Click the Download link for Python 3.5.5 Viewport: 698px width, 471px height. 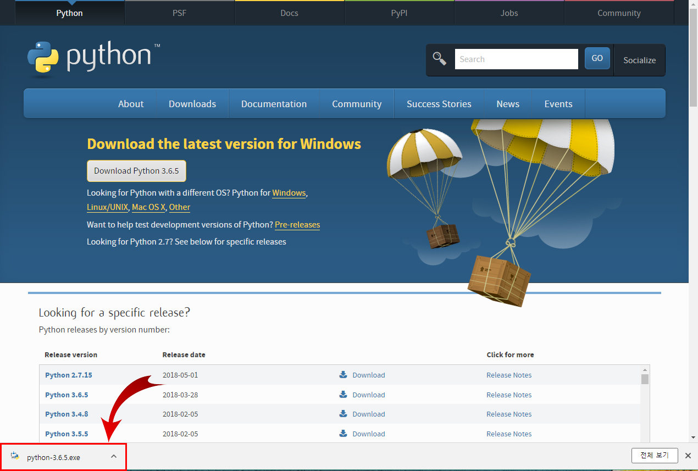click(369, 434)
